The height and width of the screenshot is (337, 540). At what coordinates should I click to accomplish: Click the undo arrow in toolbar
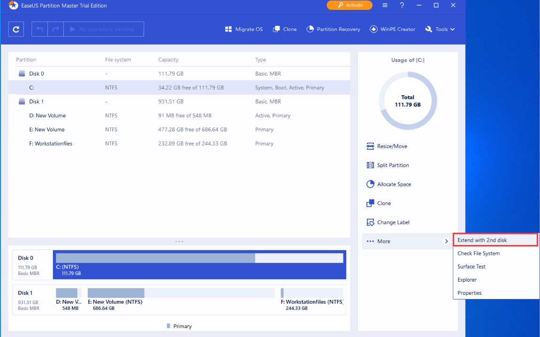point(40,29)
